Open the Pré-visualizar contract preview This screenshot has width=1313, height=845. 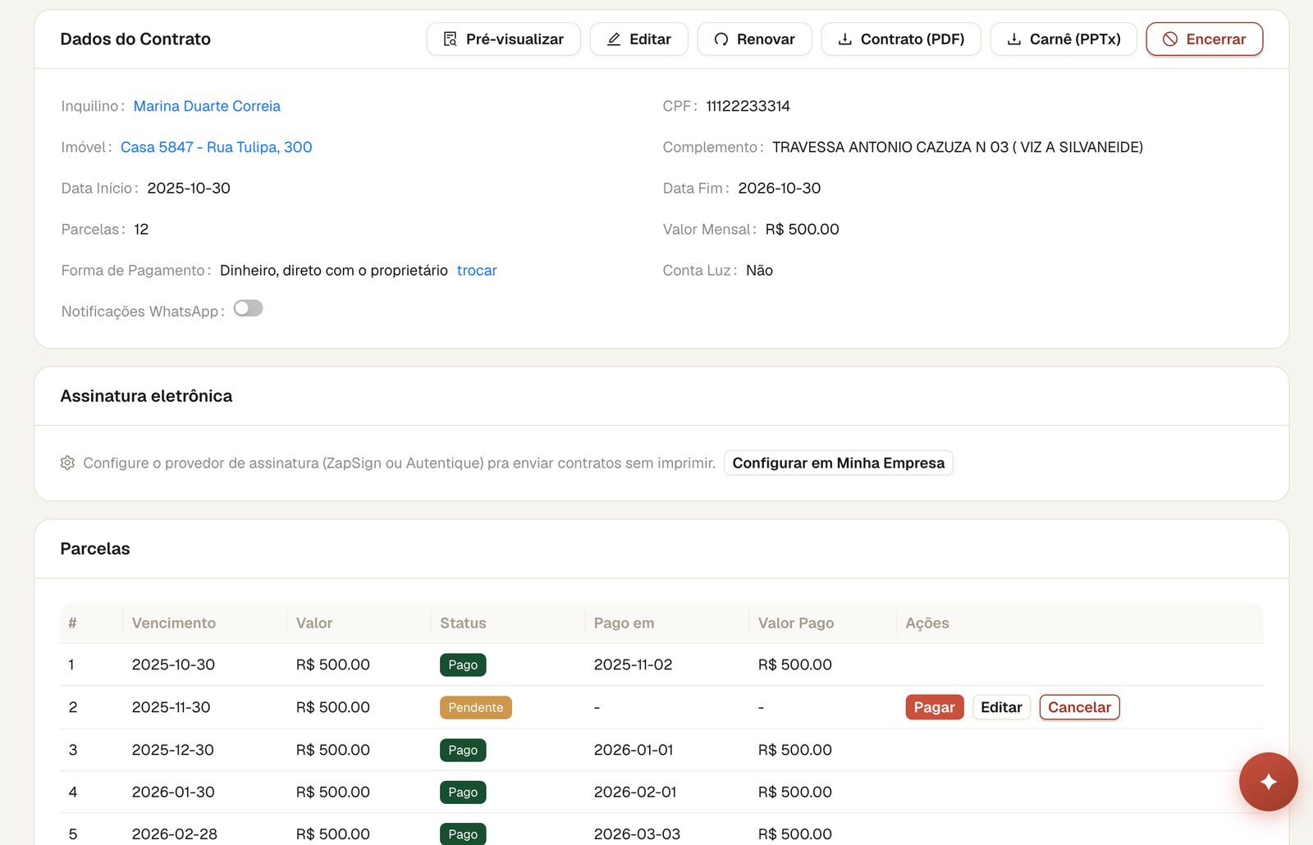(503, 39)
